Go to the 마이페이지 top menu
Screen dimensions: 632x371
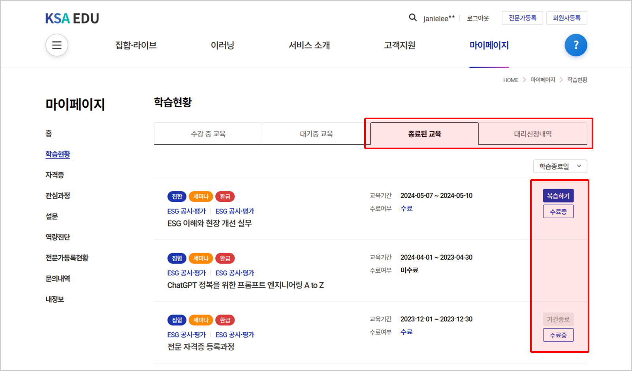(489, 45)
